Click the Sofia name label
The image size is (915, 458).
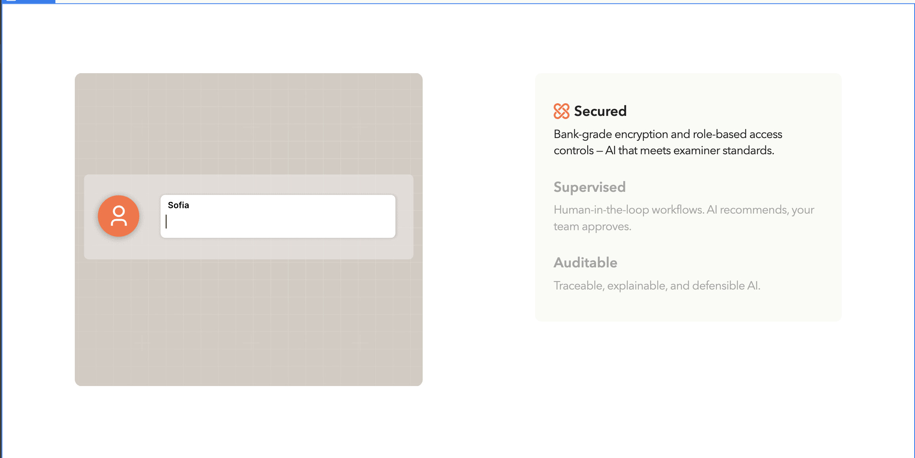pyautogui.click(x=178, y=205)
